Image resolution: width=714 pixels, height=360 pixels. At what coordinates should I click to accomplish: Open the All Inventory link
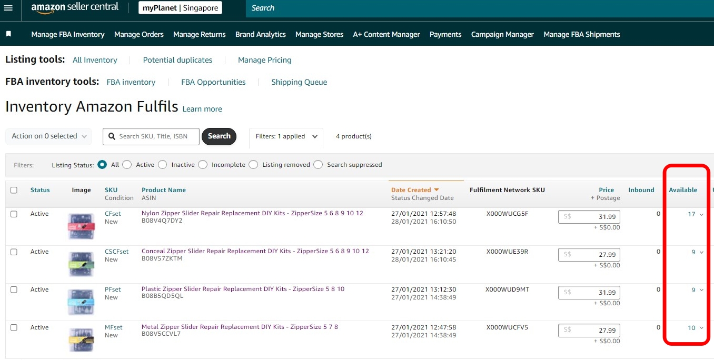coord(95,60)
